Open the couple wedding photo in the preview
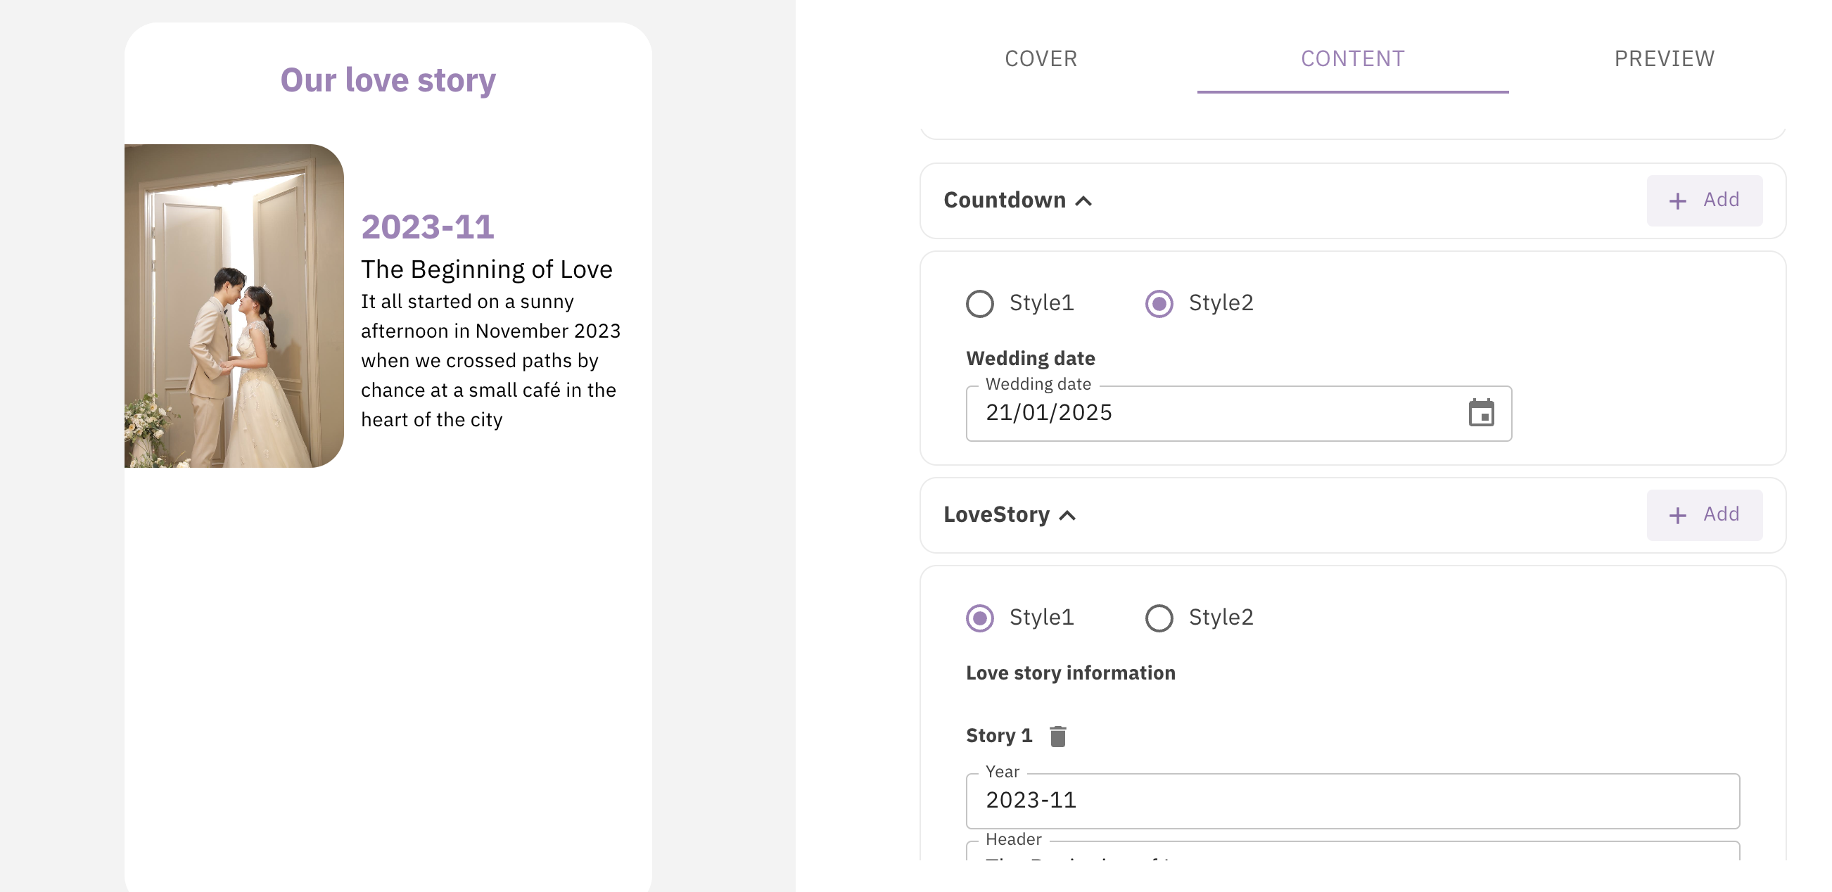The width and height of the screenshot is (1832, 892). click(234, 306)
